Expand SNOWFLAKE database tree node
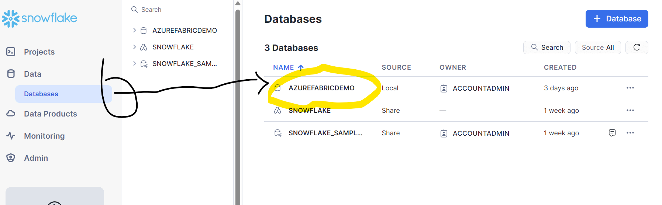Image resolution: width=662 pixels, height=205 pixels. (134, 47)
